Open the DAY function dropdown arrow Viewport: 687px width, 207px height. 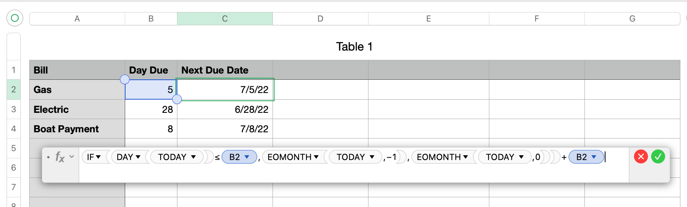[138, 157]
